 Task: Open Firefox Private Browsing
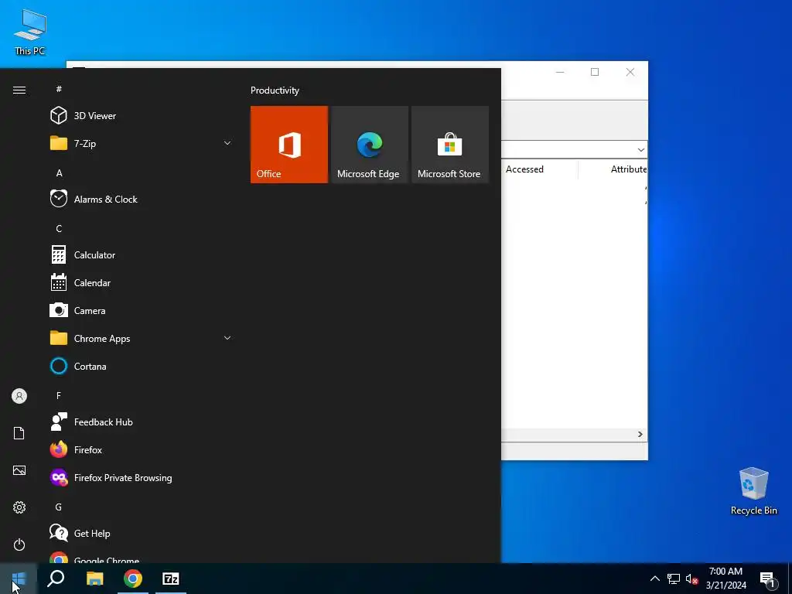click(x=140, y=478)
